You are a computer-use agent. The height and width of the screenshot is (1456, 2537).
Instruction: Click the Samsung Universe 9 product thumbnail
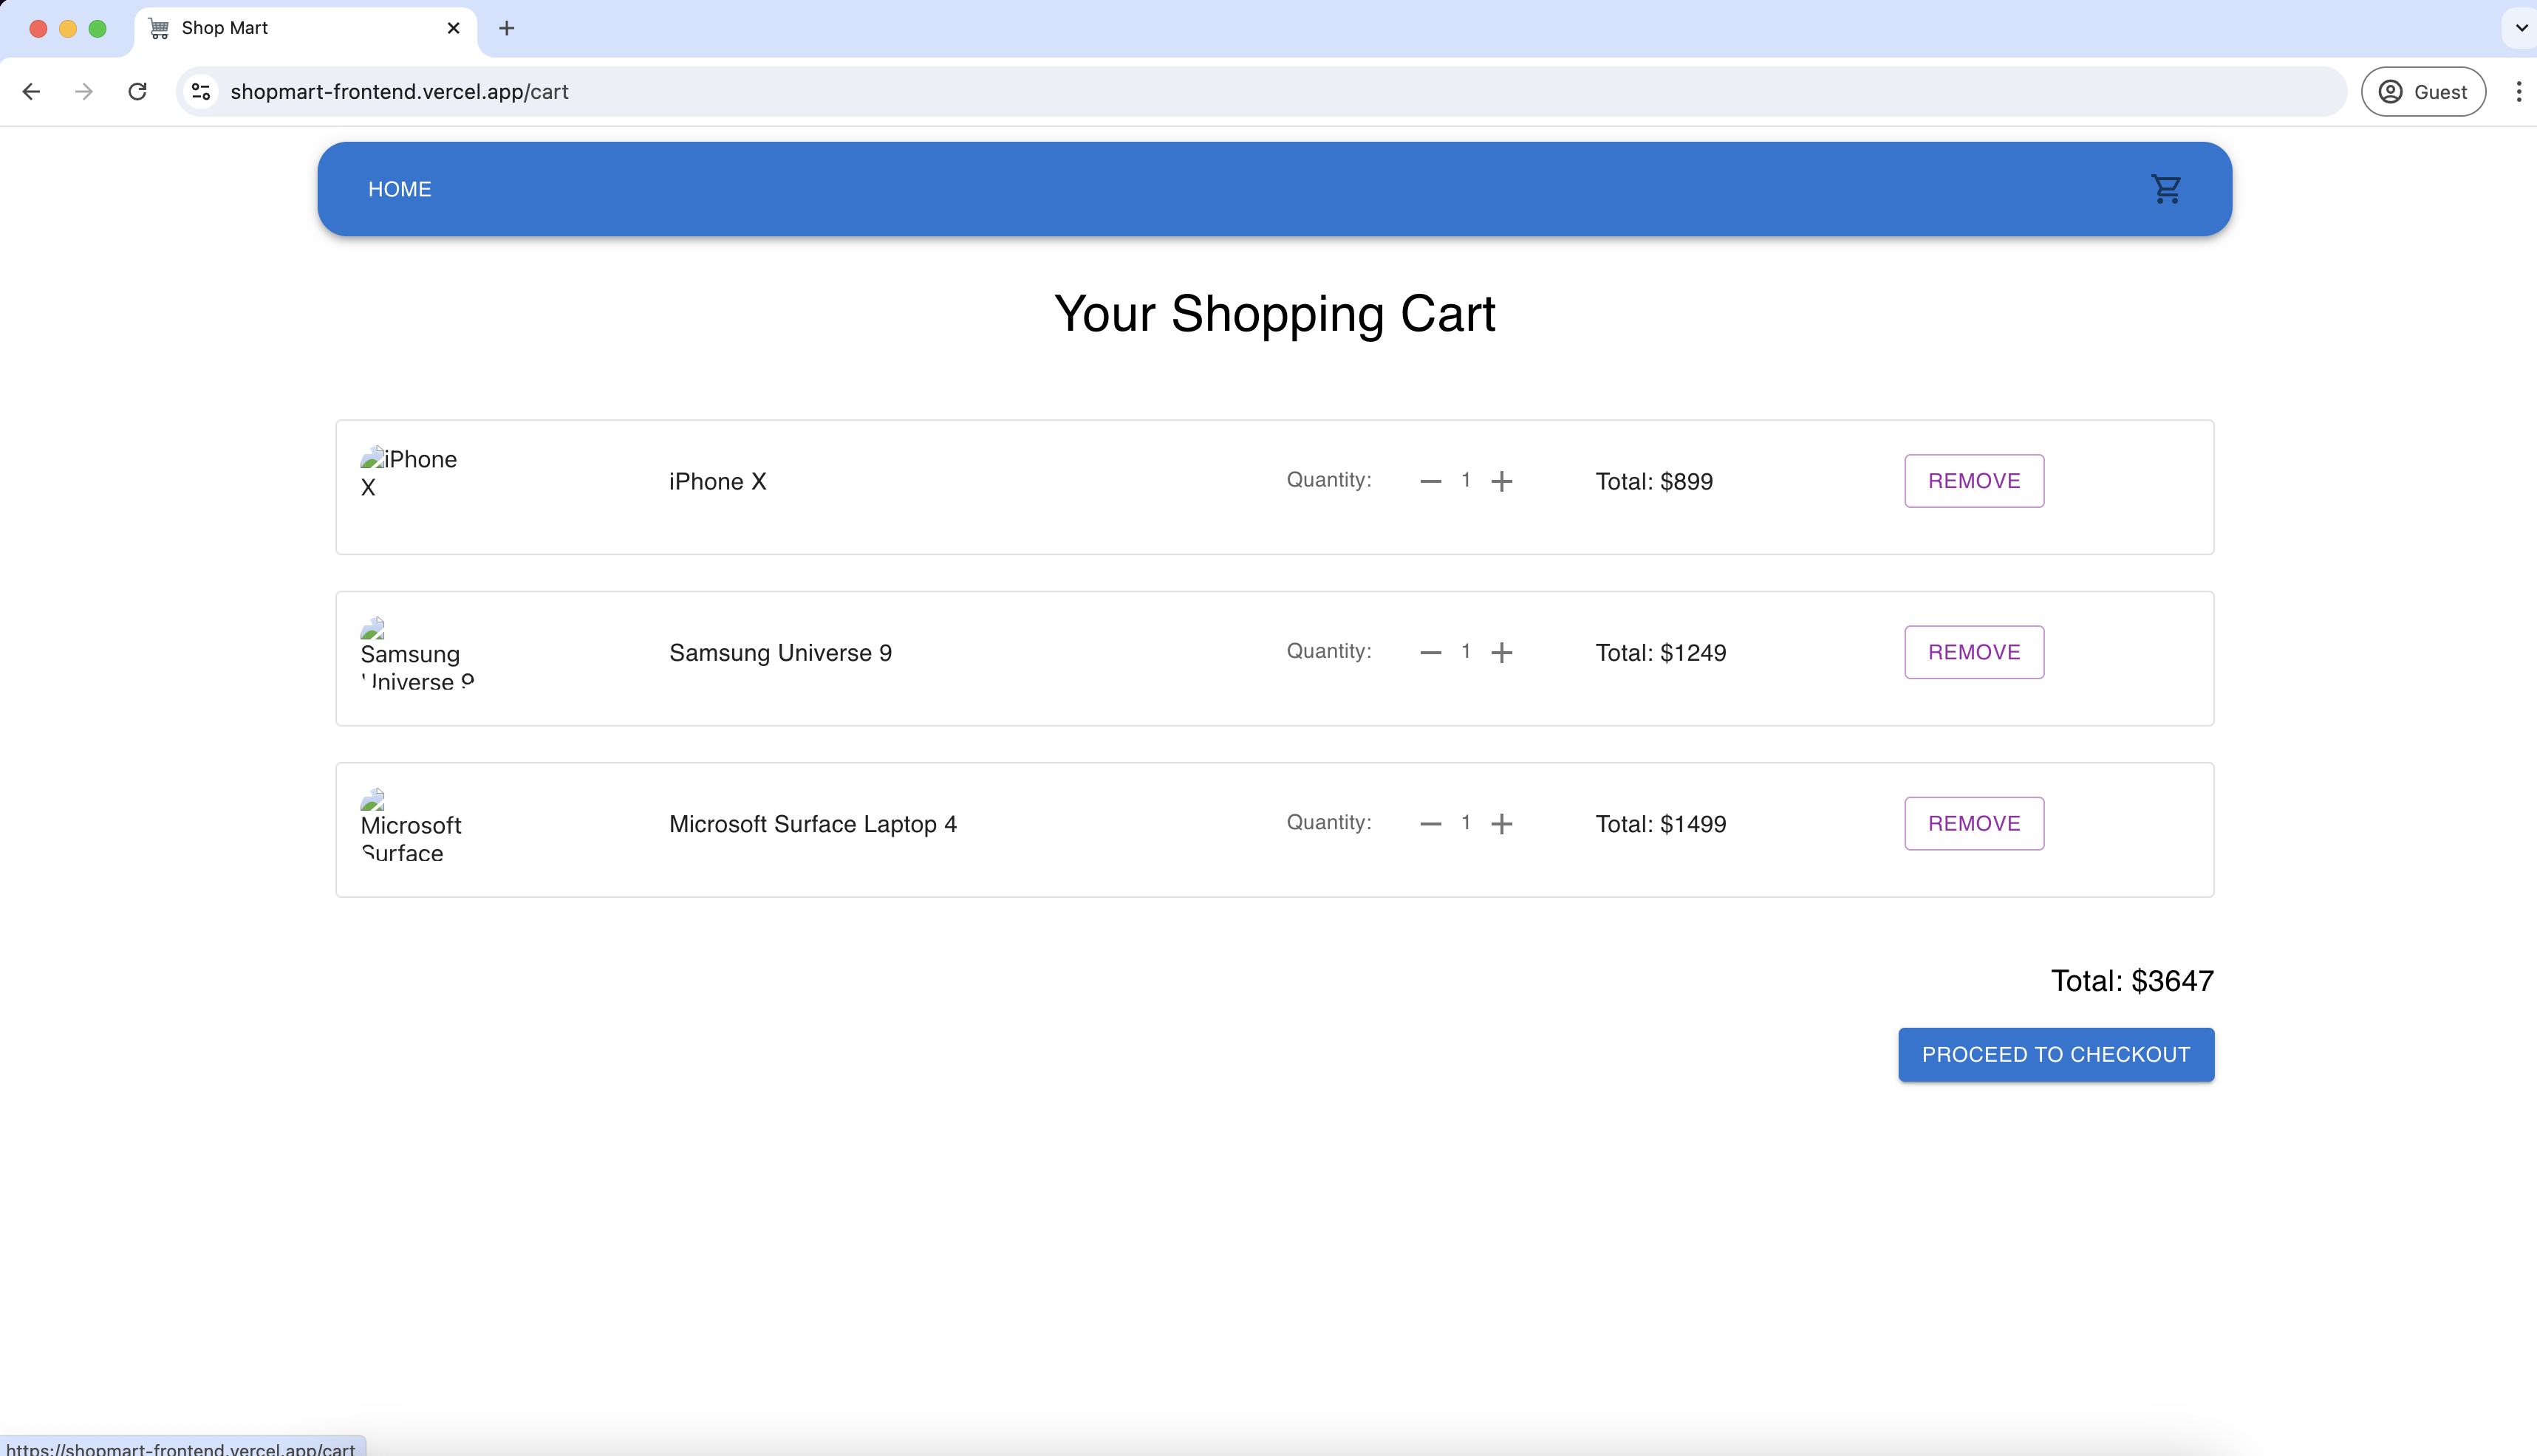[x=420, y=654]
